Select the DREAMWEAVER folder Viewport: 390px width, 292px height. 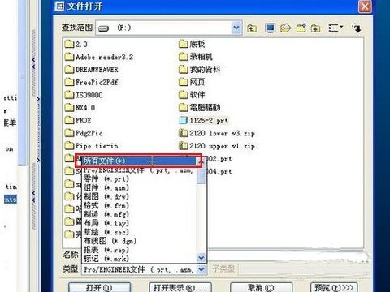coord(92,70)
